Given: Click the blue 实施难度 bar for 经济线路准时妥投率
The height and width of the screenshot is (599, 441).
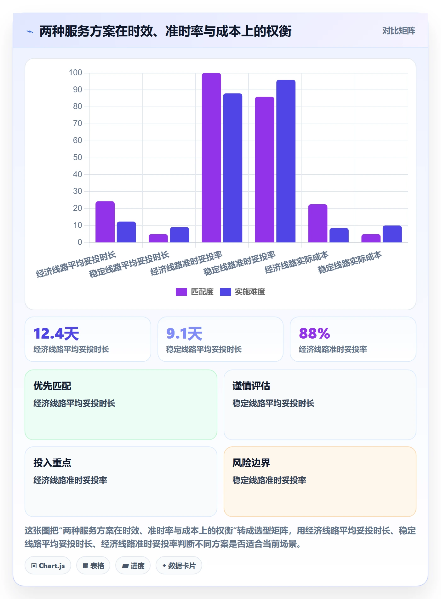Looking at the screenshot, I should [233, 168].
